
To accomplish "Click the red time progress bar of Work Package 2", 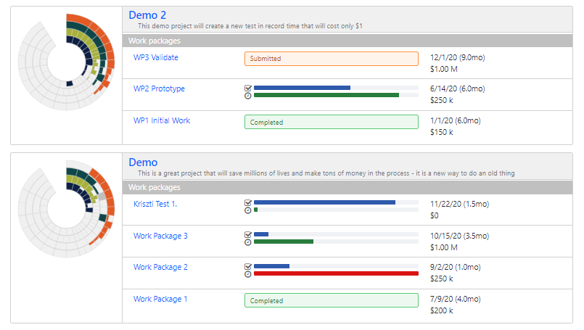I will click(336, 273).
